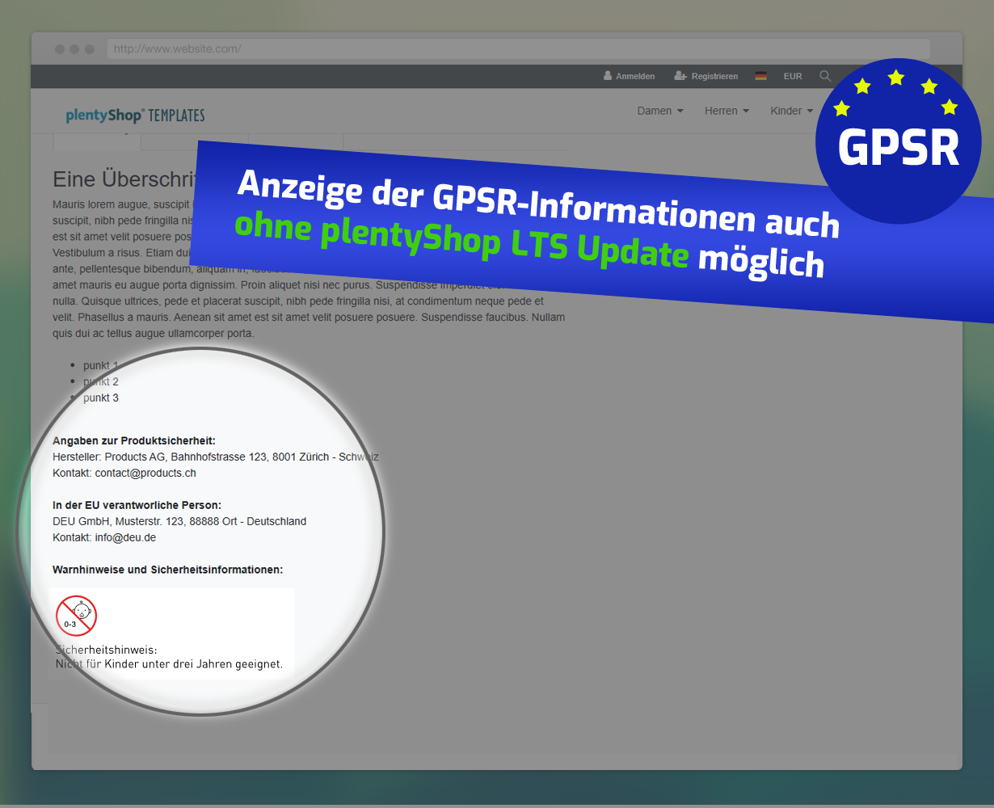Click the not-for-children 0-3 warning icon
994x808 pixels.
pyautogui.click(x=77, y=616)
